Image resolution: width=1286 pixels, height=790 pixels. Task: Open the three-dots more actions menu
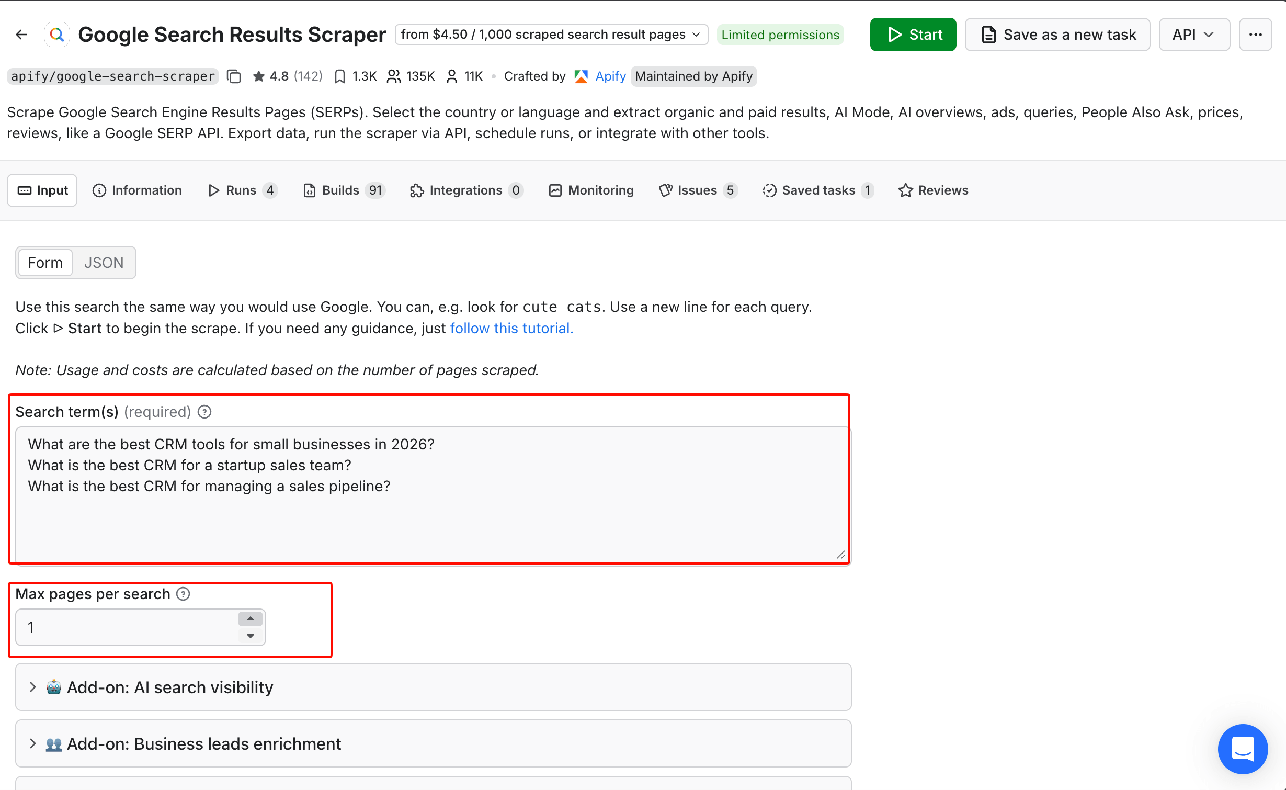(1255, 35)
